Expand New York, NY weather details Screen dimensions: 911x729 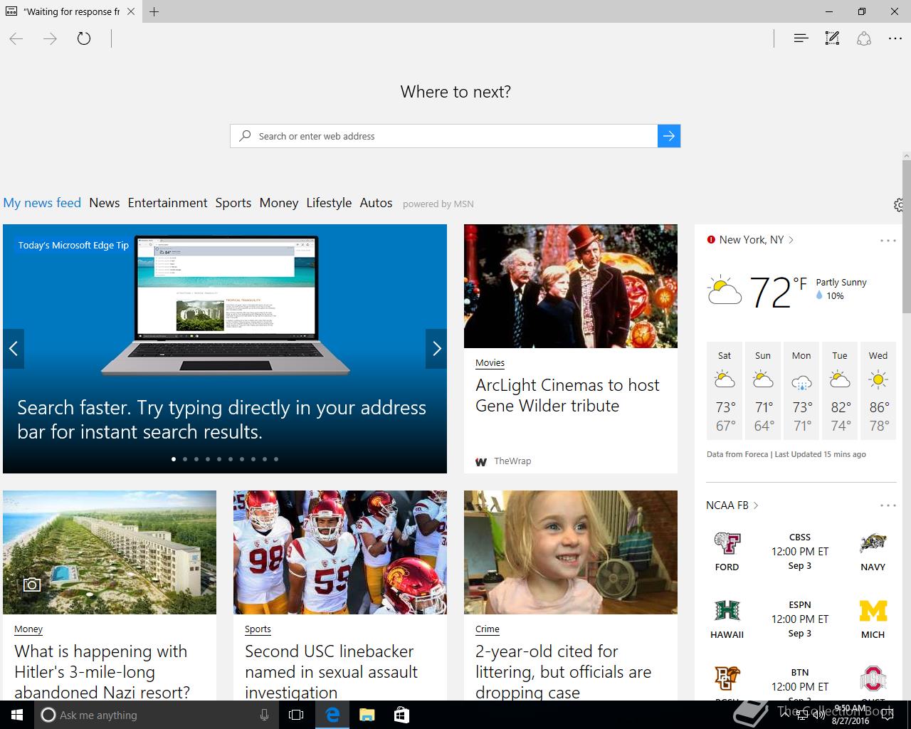[x=757, y=240]
